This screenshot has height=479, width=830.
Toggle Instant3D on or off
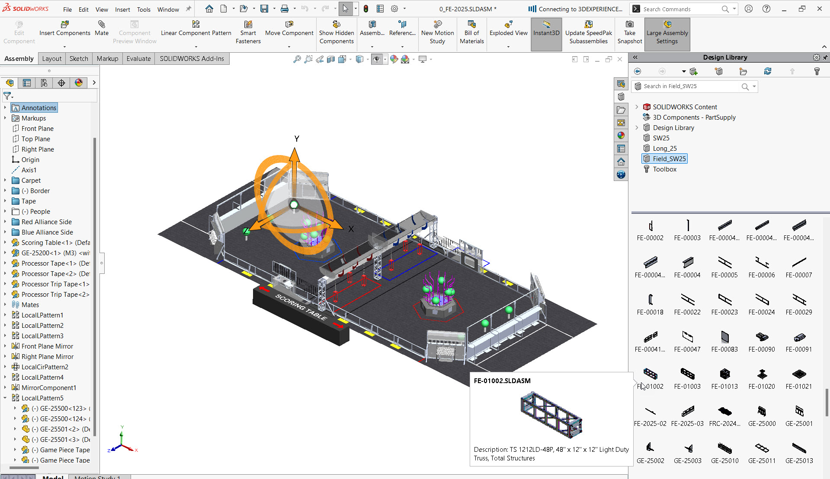(546, 30)
